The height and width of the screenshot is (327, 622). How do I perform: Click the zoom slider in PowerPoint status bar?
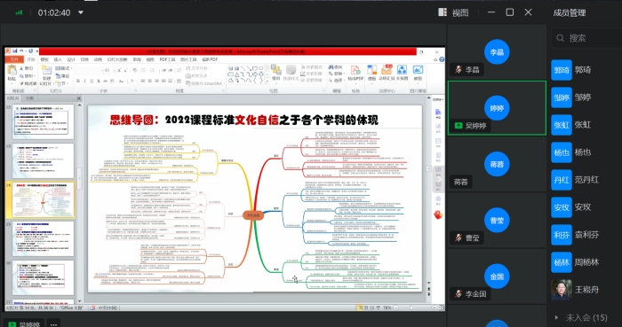411,308
